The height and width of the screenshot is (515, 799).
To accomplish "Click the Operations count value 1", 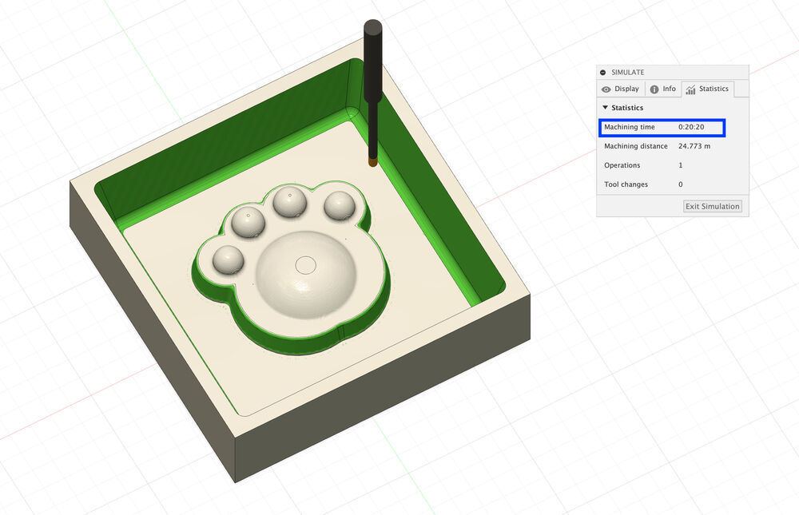I will pos(680,165).
